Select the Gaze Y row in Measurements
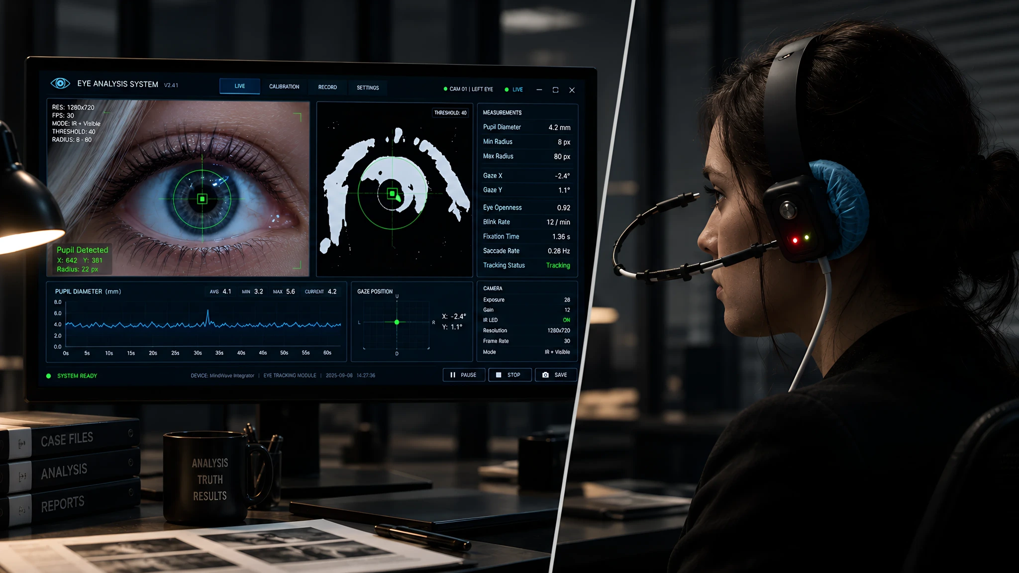Screen dimensions: 1019x573 (527, 190)
